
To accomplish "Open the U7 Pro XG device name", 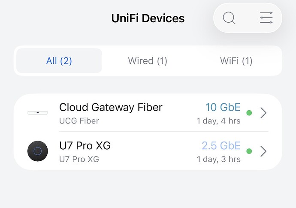I will [85, 146].
